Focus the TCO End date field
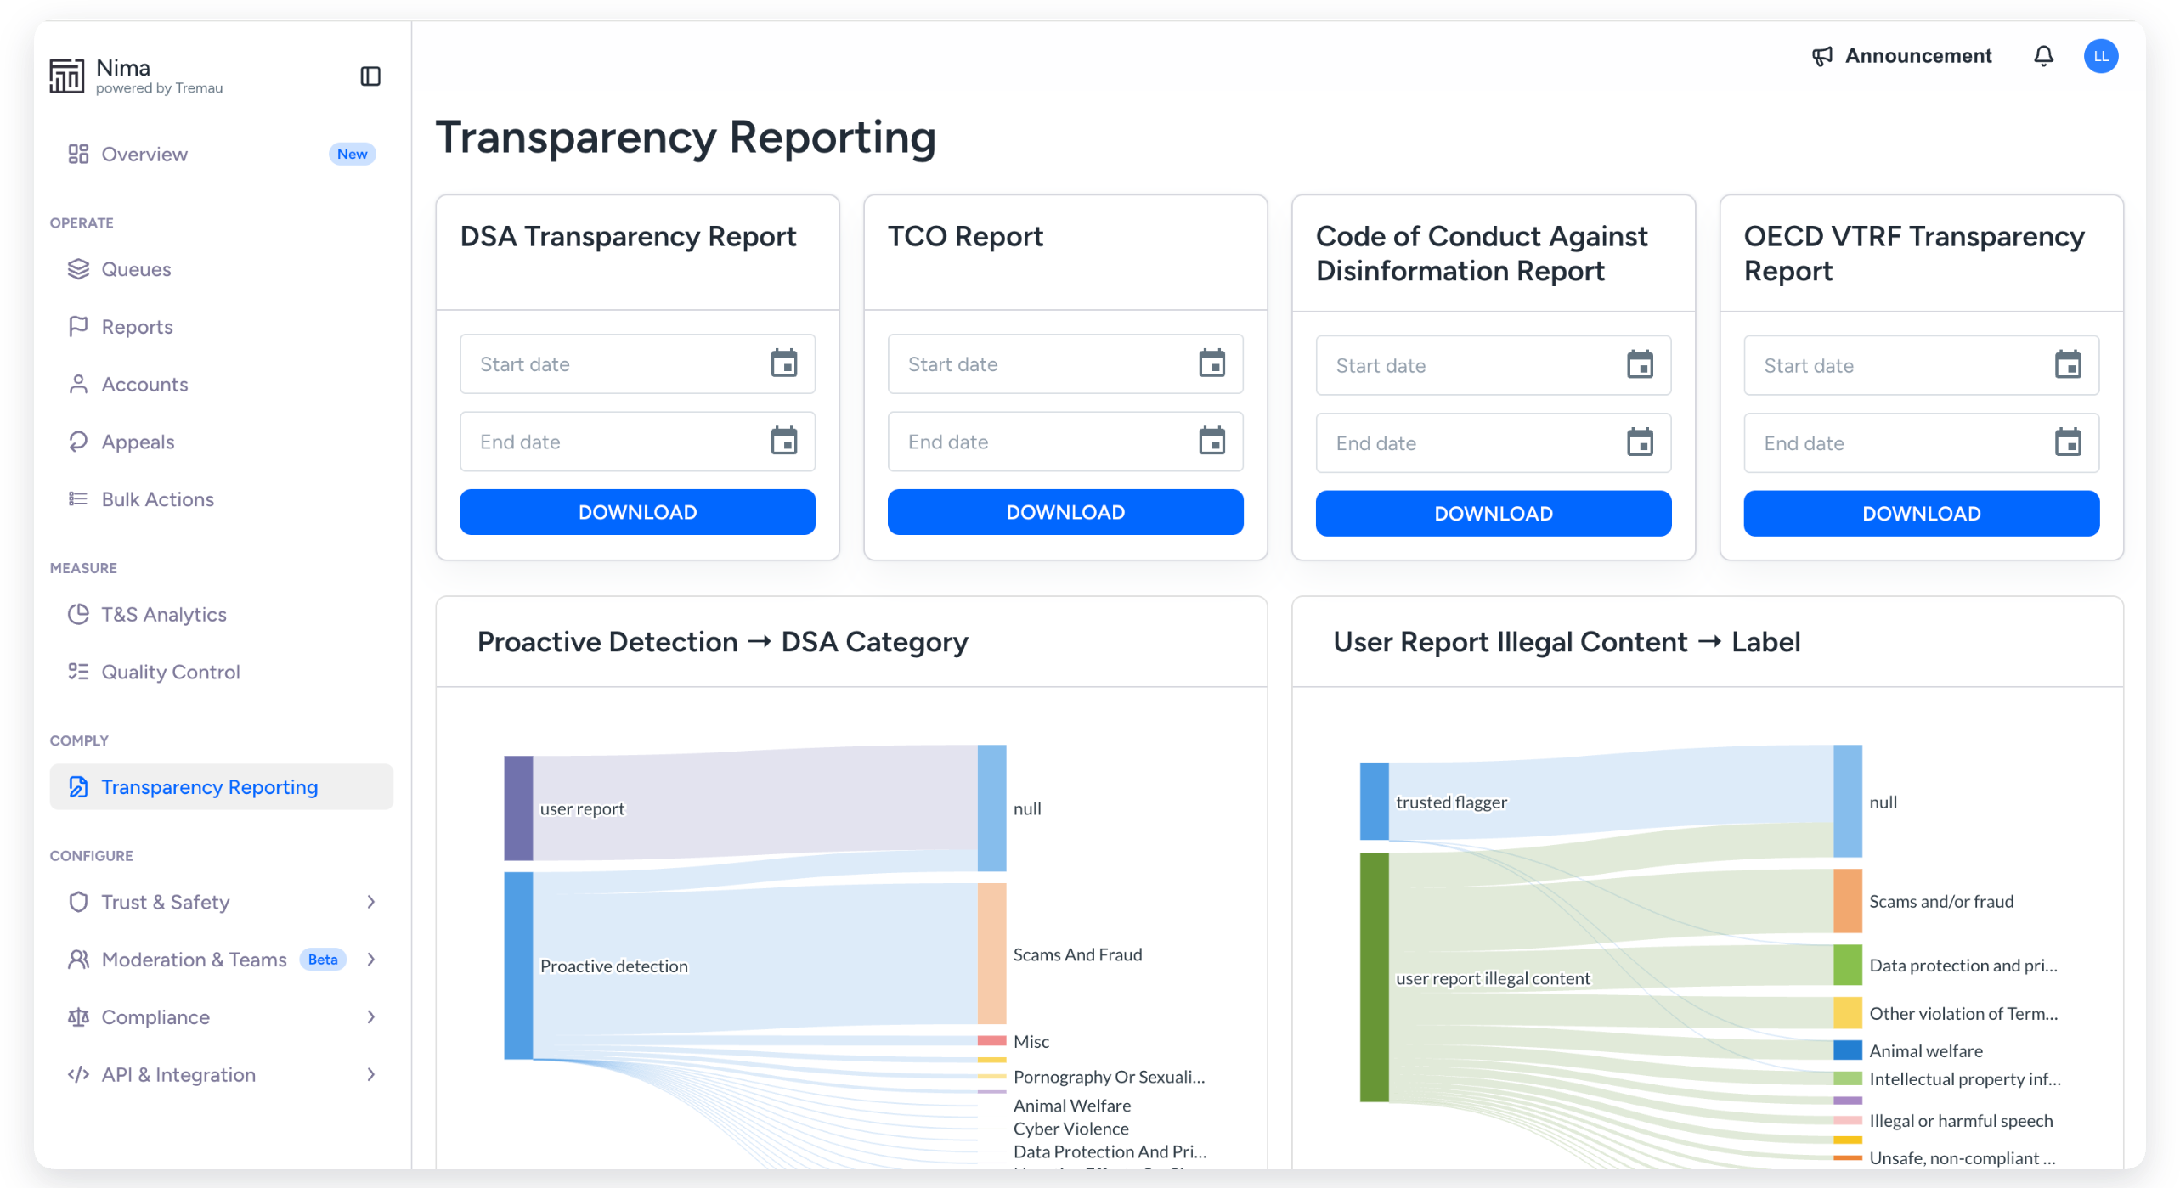Screen dimensions: 2180x1188 tap(1065, 442)
